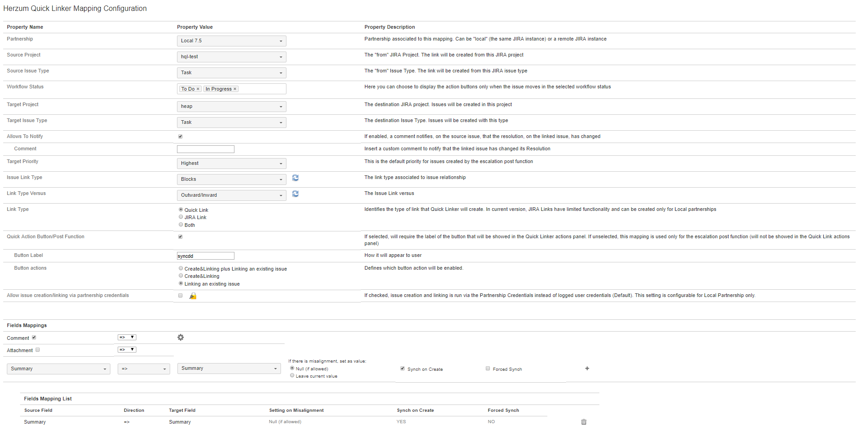Viewport: 858px width, 425px height.
Task: Choose 'Create&Linking' button action
Action: click(x=181, y=276)
